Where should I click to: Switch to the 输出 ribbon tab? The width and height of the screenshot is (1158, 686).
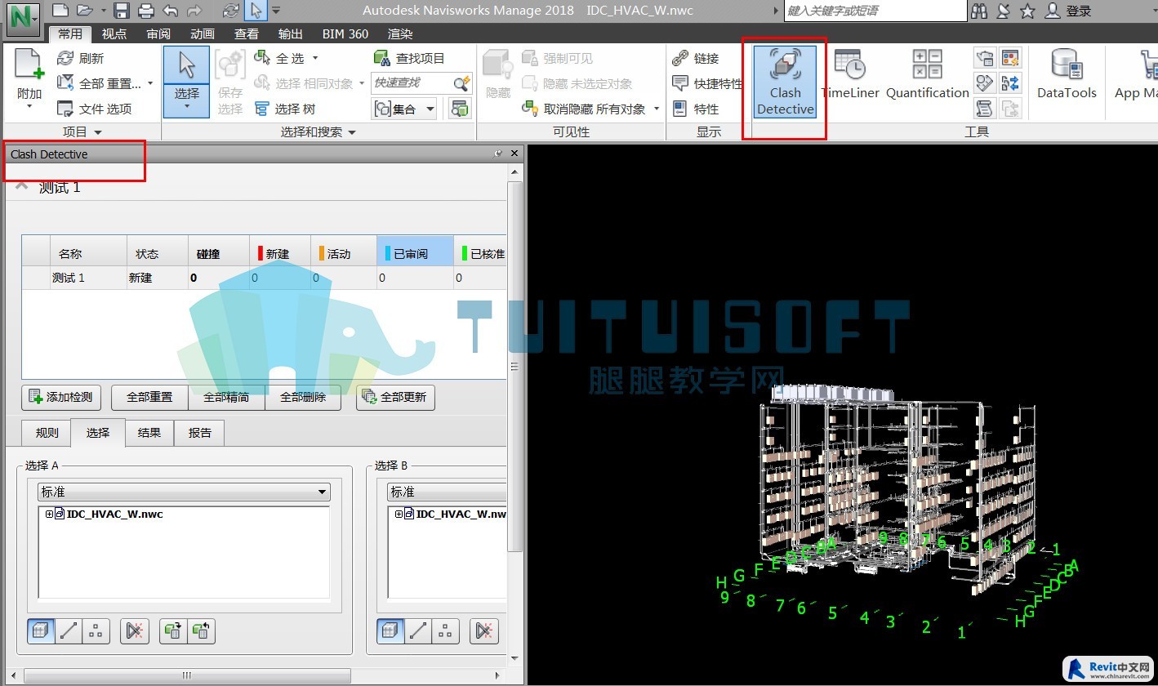290,33
